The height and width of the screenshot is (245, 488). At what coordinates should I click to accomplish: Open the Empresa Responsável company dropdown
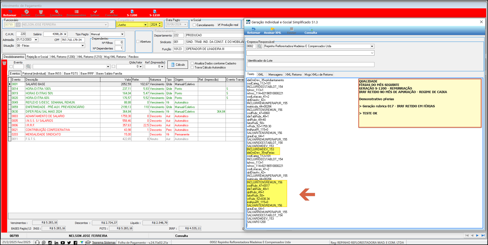point(372,46)
